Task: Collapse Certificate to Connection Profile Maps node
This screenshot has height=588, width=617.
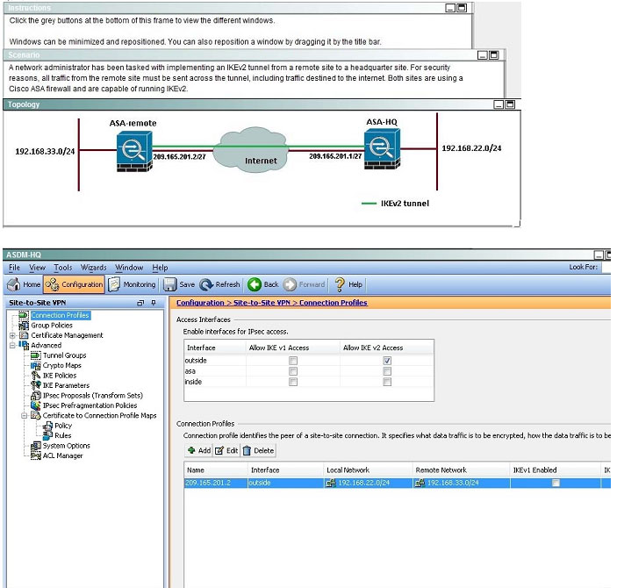Action: pyautogui.click(x=25, y=416)
